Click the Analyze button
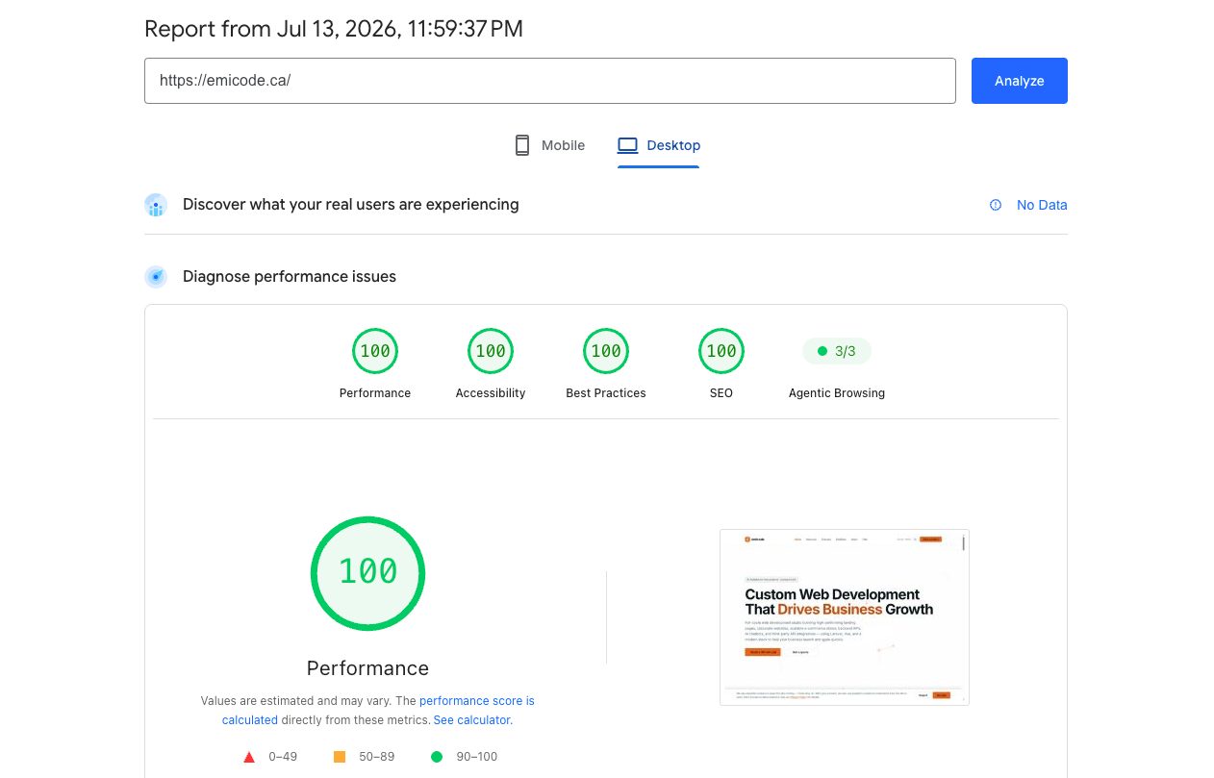 pyautogui.click(x=1019, y=81)
